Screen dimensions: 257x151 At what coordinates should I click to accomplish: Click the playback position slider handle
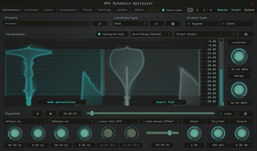click(x=92, y=113)
